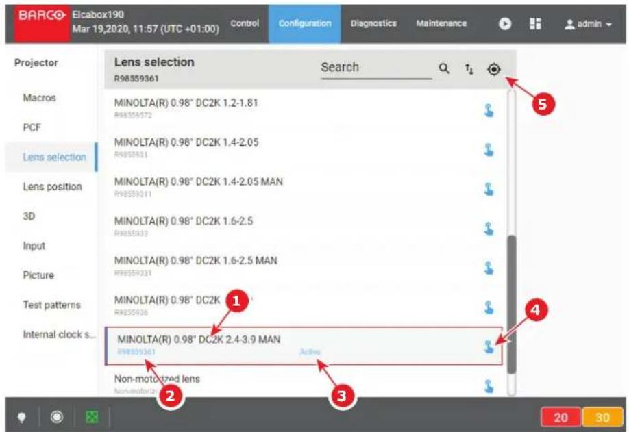Click the locate active lens target icon
This screenshot has height=432, width=629.
tap(494, 69)
